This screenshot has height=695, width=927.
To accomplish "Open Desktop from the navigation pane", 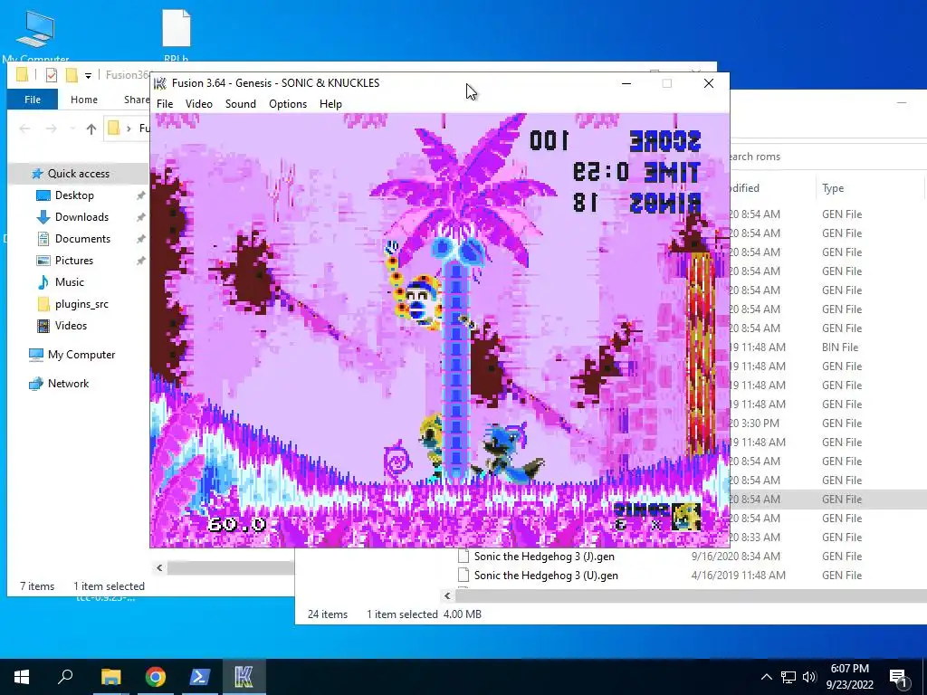I will [74, 195].
